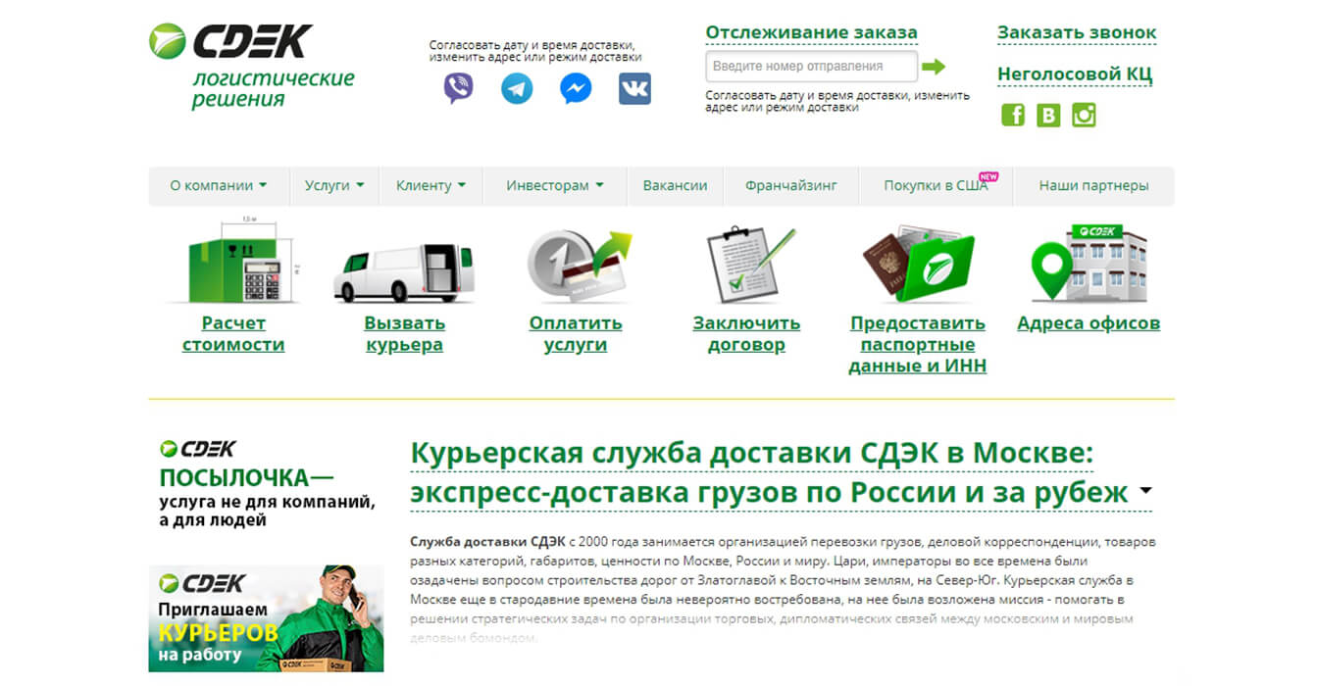The image size is (1317, 686).
Task: Expand the city arrow next to the heading
Action: [x=1145, y=492]
